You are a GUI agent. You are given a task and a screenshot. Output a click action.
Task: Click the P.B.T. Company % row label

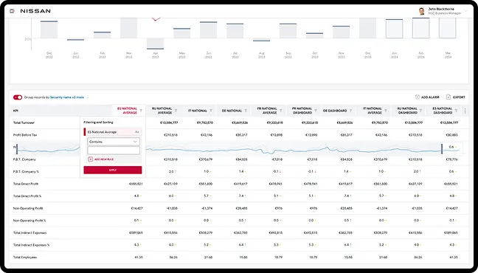[x=26, y=171]
